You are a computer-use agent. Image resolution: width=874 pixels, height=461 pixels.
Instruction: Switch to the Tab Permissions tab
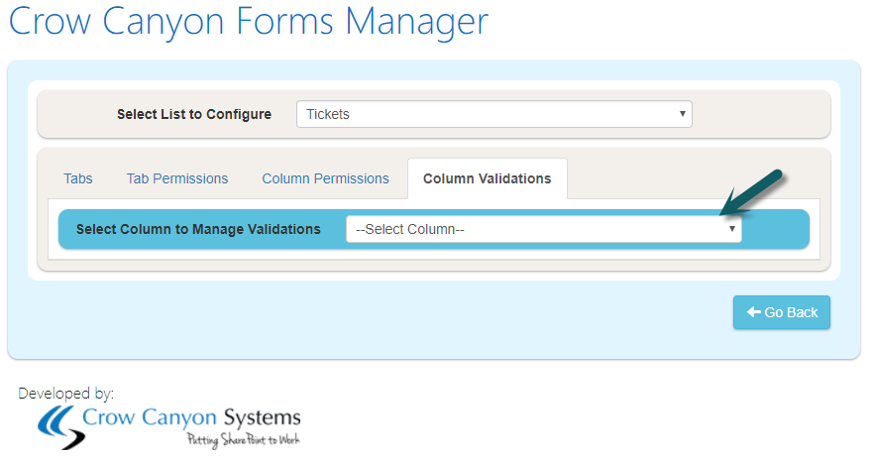click(x=177, y=178)
